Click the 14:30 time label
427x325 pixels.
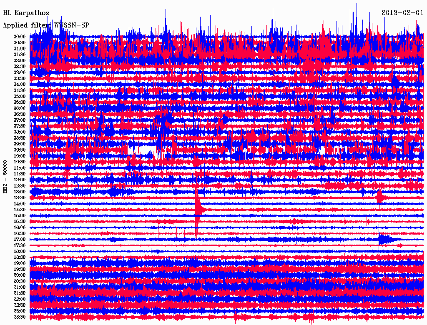[x=20, y=210]
